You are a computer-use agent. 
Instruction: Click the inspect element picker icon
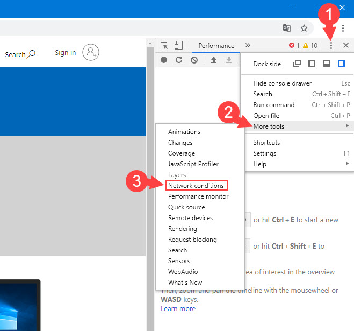click(164, 45)
